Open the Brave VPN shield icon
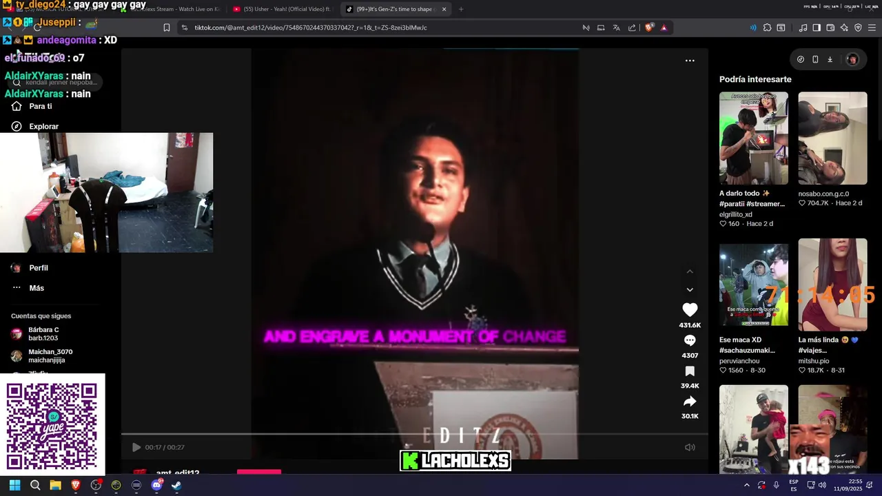This screenshot has width=882, height=496. pos(858,28)
